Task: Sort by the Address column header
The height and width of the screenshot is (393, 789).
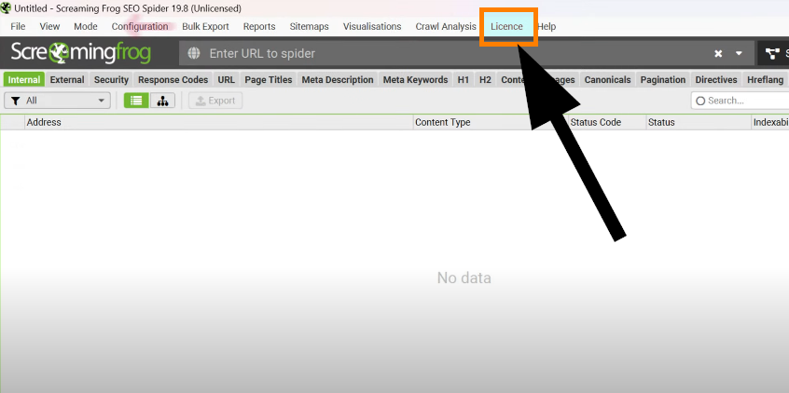Action: (x=219, y=122)
